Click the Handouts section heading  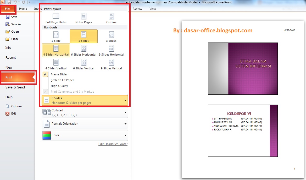click(x=51, y=27)
